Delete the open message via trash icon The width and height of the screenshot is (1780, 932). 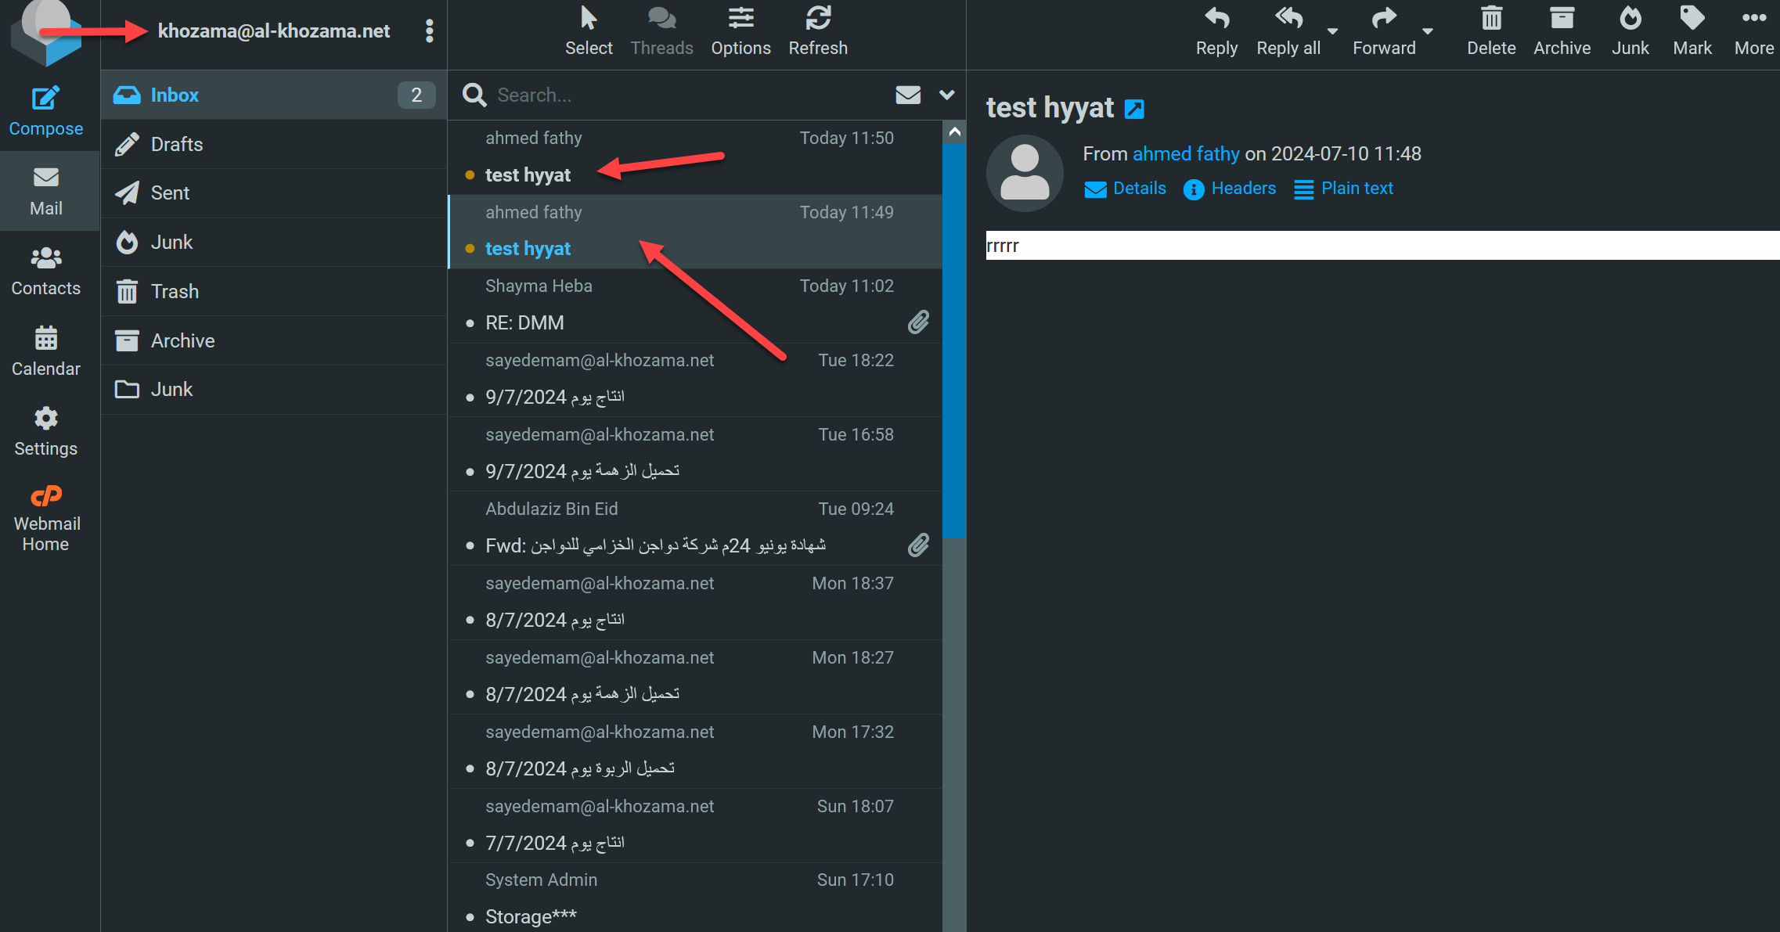[x=1490, y=19]
